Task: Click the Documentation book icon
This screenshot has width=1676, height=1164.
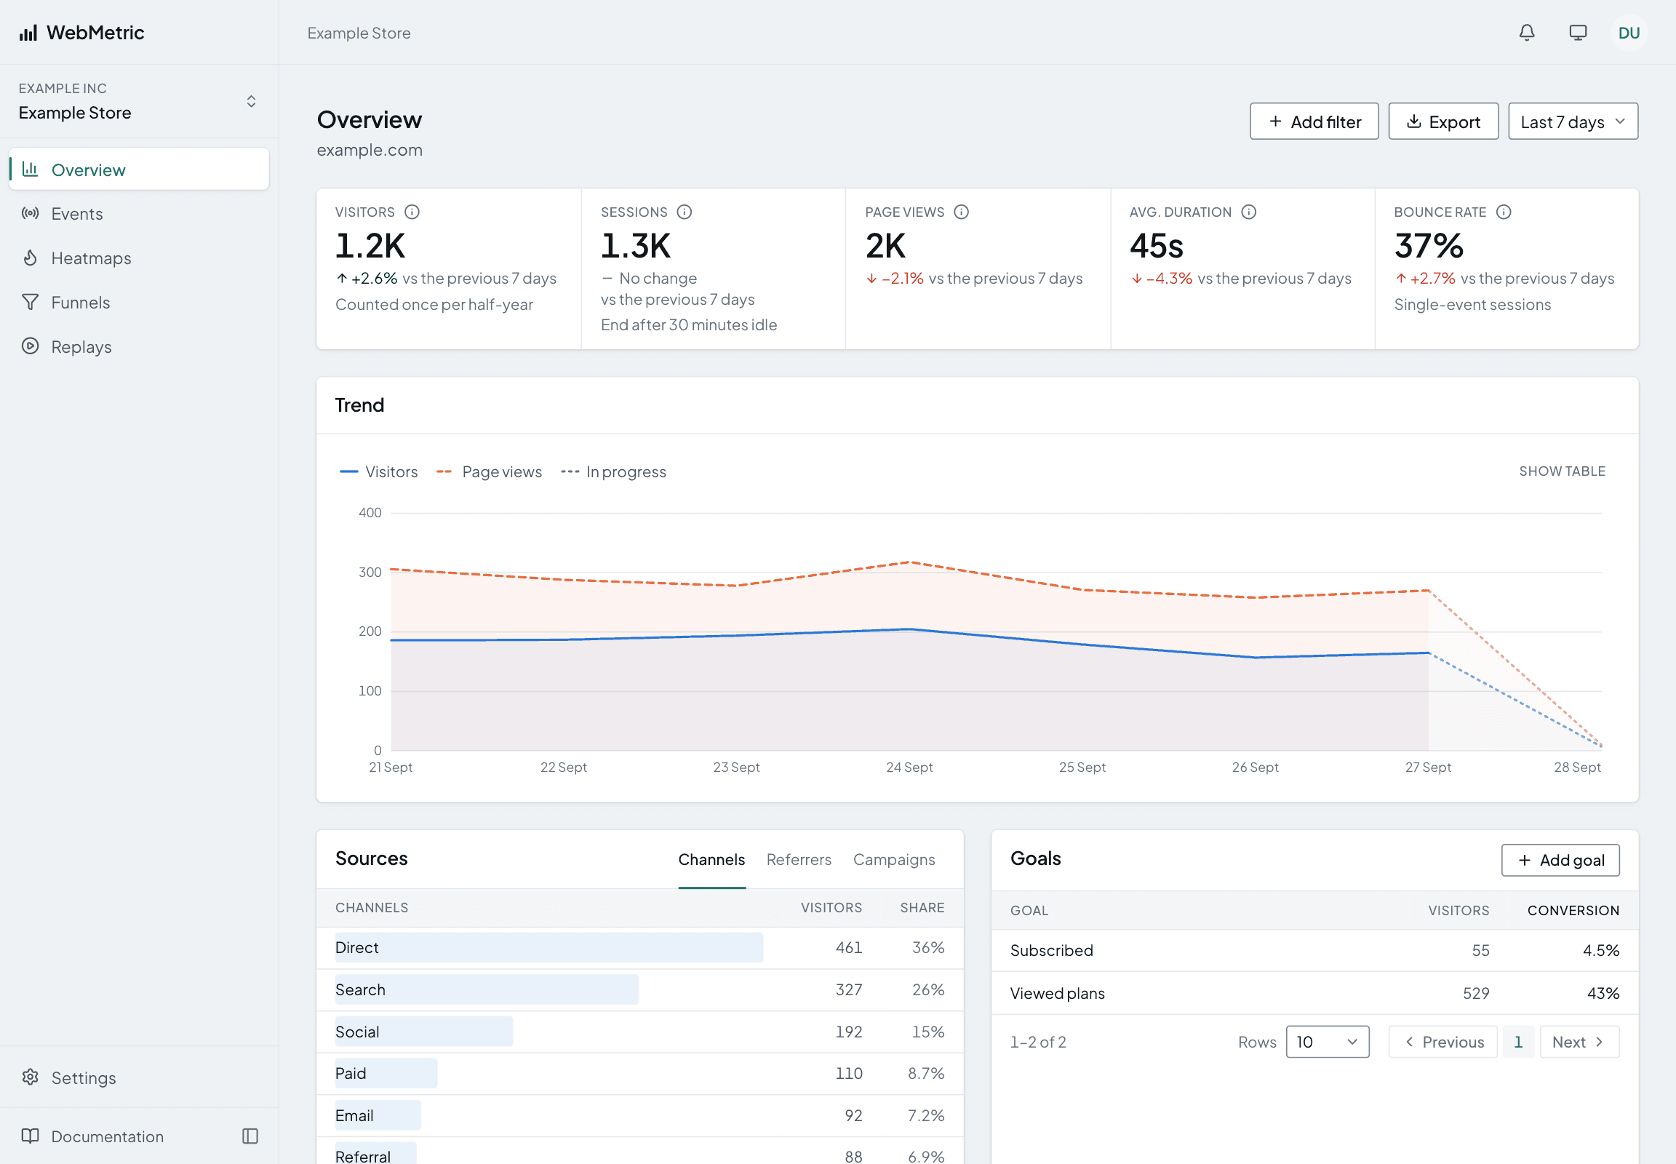Action: coord(30,1136)
